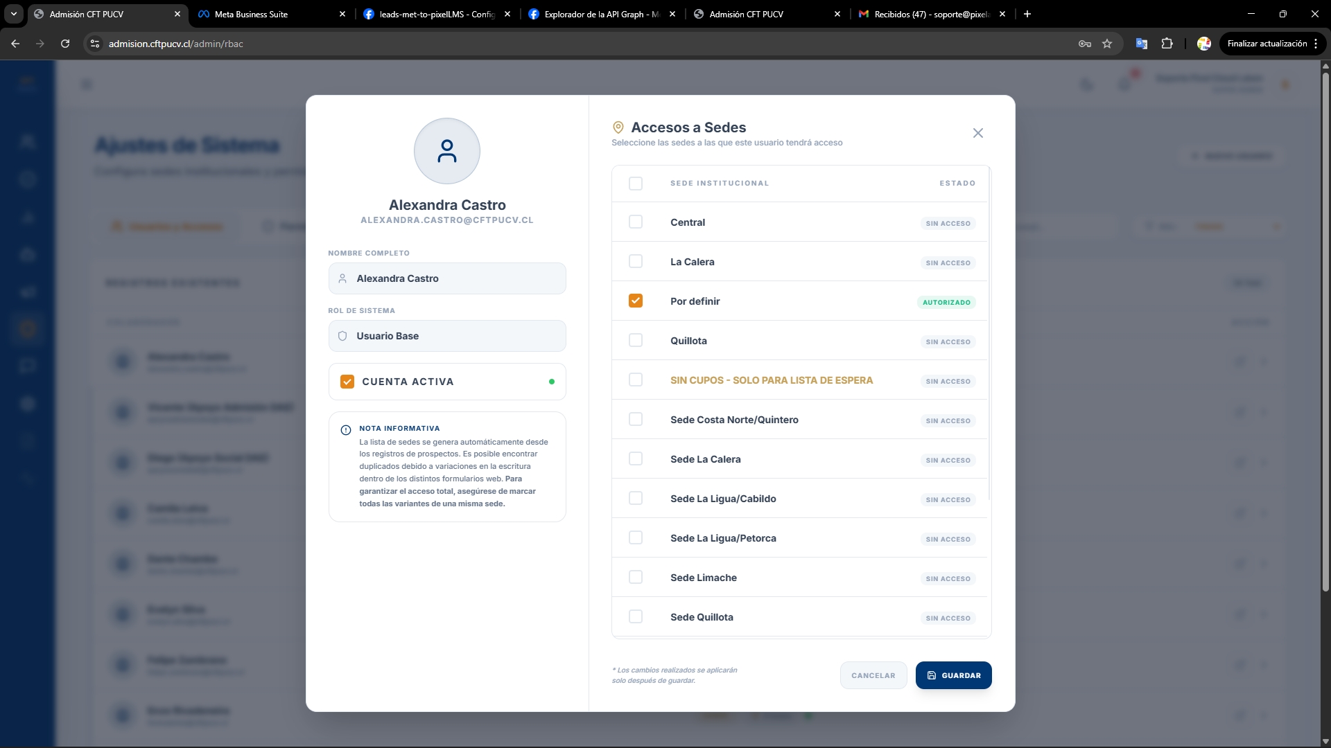Uncheck the Por definir sede

pyautogui.click(x=636, y=301)
